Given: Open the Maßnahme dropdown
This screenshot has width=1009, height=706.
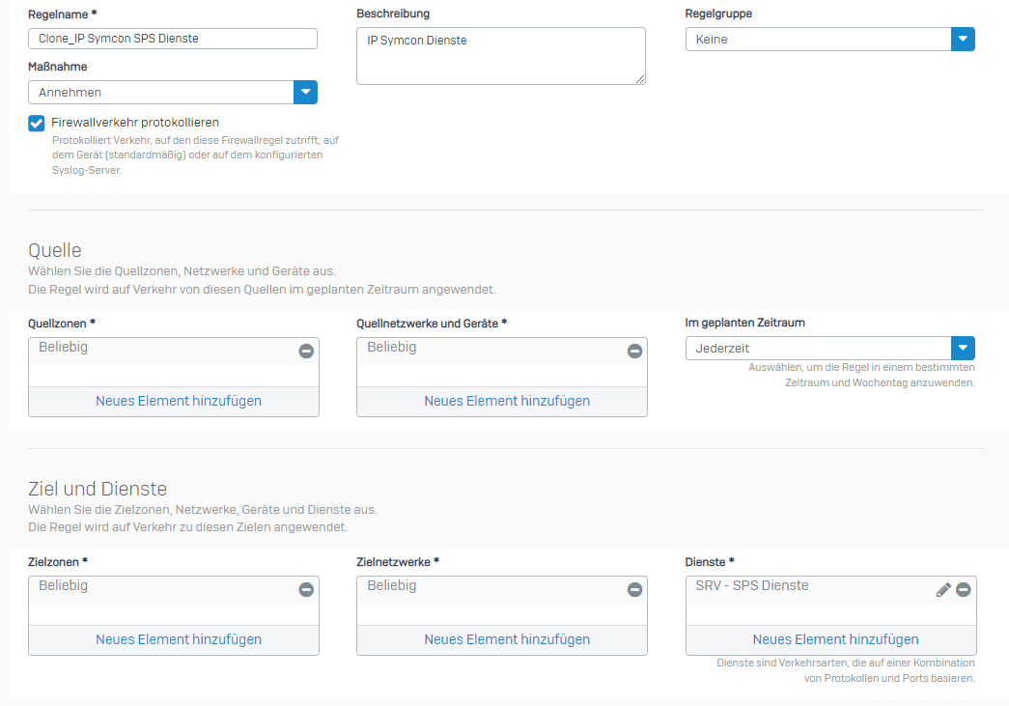Looking at the screenshot, I should tap(305, 92).
